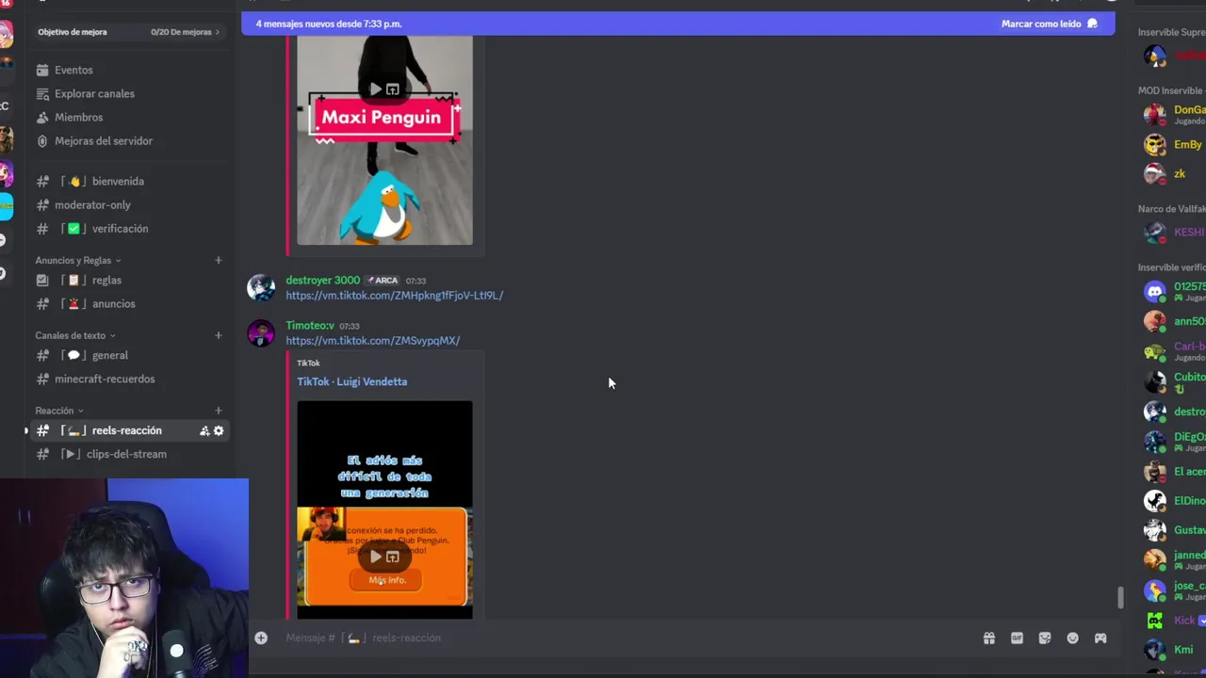Open destroyer 3000's TikTok link
The image size is (1206, 678).
point(394,296)
